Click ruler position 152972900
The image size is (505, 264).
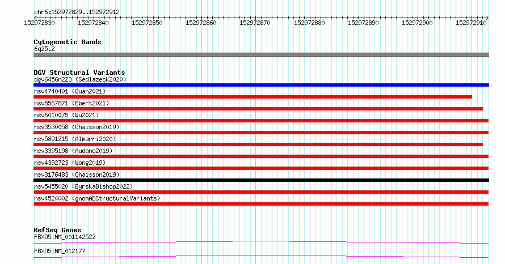click(417, 23)
